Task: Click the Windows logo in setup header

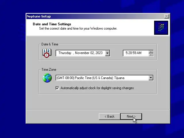Action: click(161, 28)
